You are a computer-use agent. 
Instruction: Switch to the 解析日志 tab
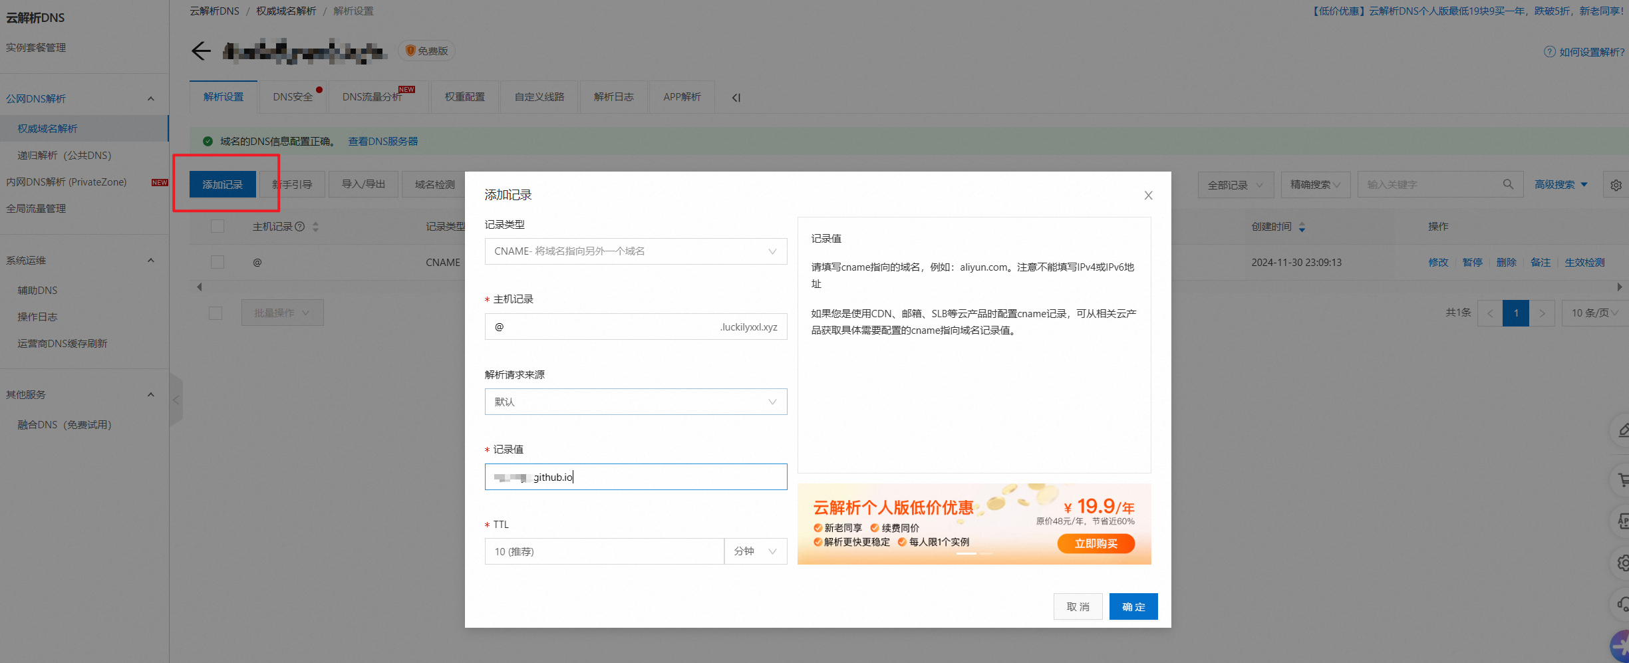614,97
